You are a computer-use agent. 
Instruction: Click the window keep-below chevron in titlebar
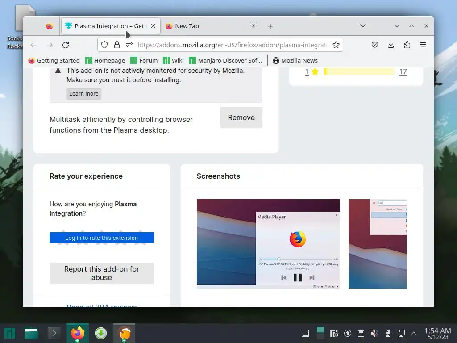point(397,26)
